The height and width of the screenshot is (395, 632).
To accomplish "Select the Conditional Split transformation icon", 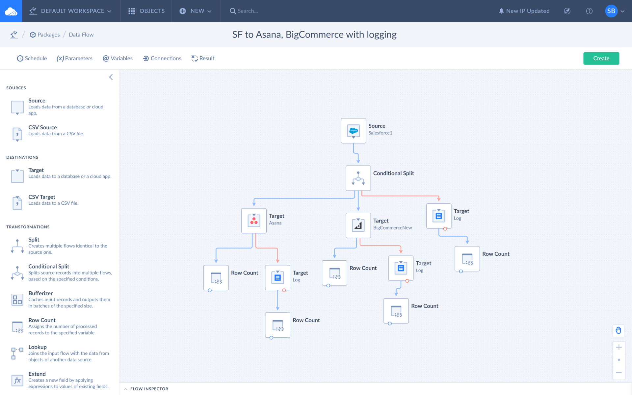I will click(17, 273).
